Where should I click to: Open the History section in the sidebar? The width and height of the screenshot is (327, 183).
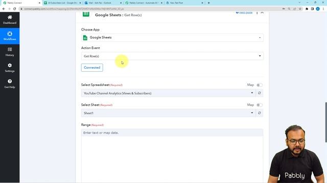pyautogui.click(x=10, y=52)
